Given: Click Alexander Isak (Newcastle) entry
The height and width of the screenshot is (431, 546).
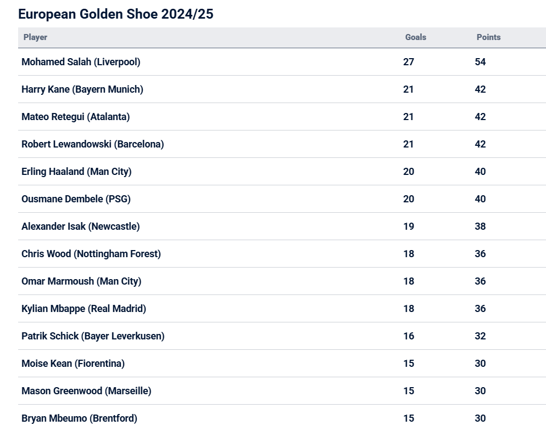Looking at the screenshot, I should point(81,226).
